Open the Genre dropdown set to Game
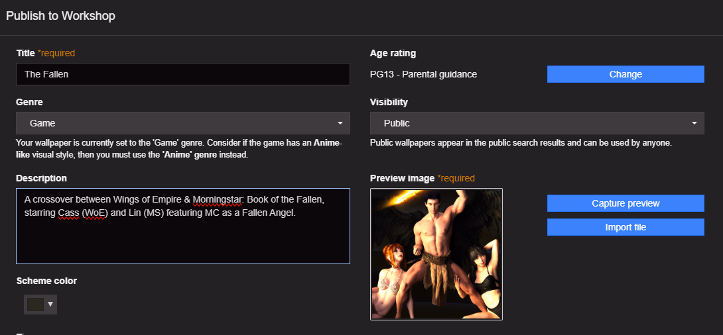Screen dimensions: 723x335 182,123
